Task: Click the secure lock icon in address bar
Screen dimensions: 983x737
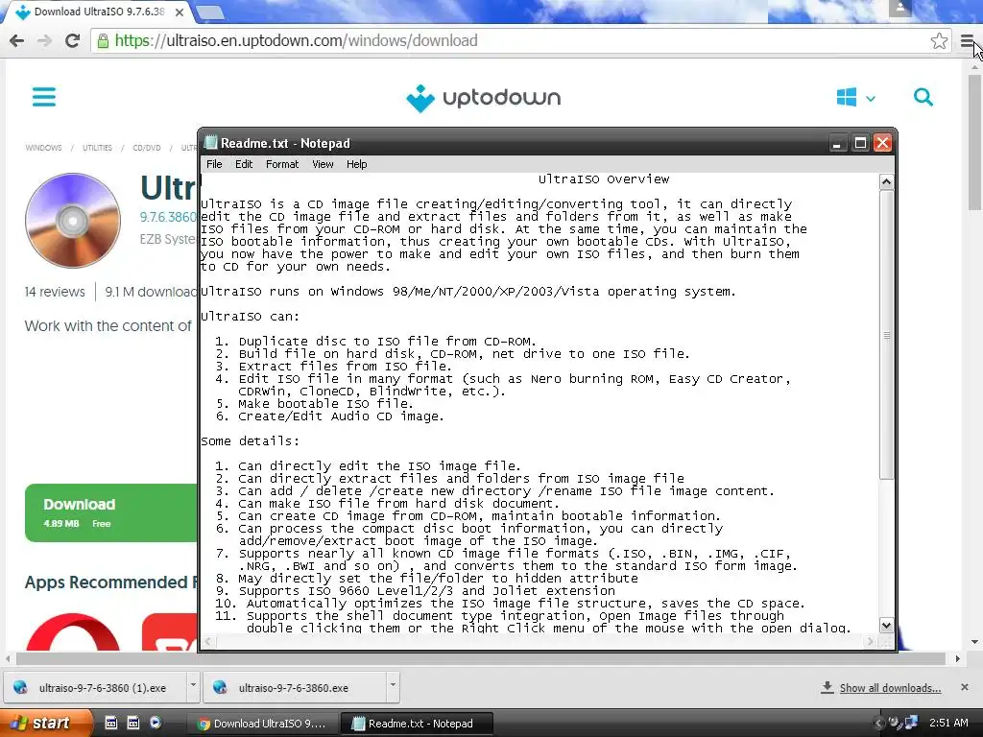Action: (103, 41)
